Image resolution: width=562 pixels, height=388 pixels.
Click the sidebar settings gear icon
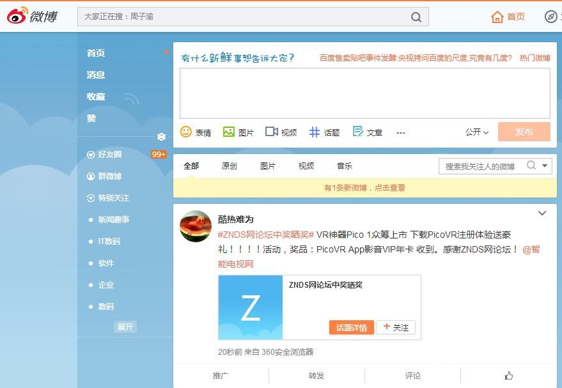(161, 137)
